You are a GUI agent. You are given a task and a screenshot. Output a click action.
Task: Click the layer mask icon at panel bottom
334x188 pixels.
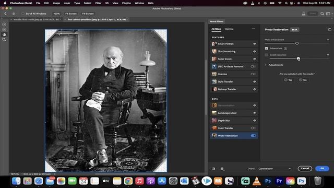click(x=222, y=169)
